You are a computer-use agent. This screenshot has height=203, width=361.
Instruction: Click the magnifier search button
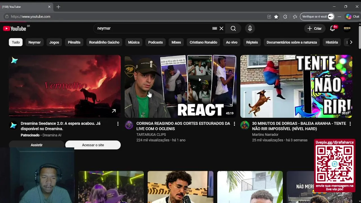pos(233,28)
